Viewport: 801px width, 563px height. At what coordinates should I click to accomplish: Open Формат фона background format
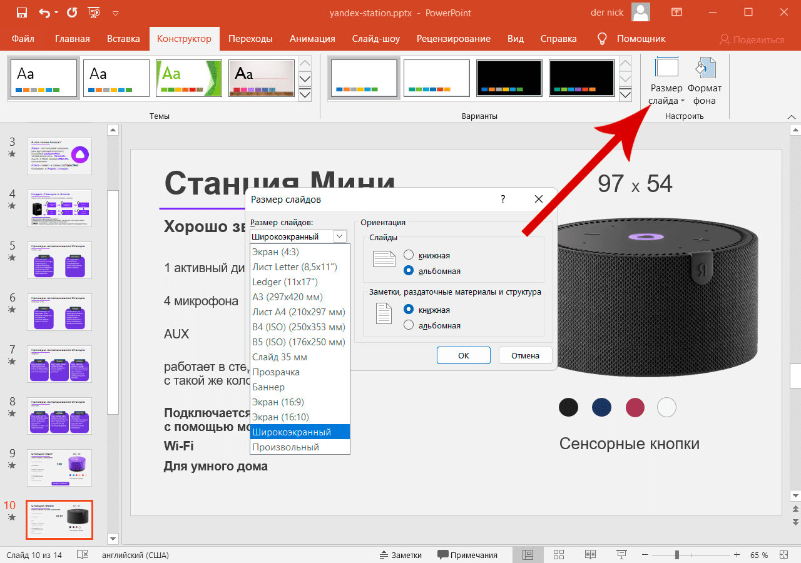705,81
